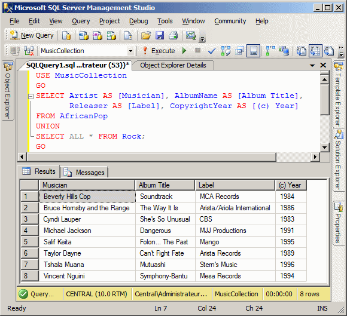Image resolution: width=347 pixels, height=316 pixels.
Task: Open the Help menu
Action: click(262, 21)
